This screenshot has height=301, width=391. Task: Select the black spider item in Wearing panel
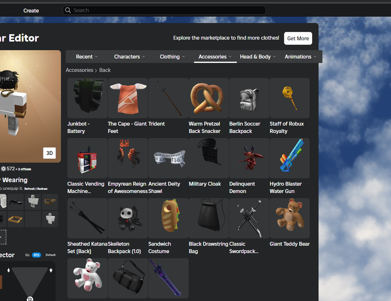click(x=15, y=201)
